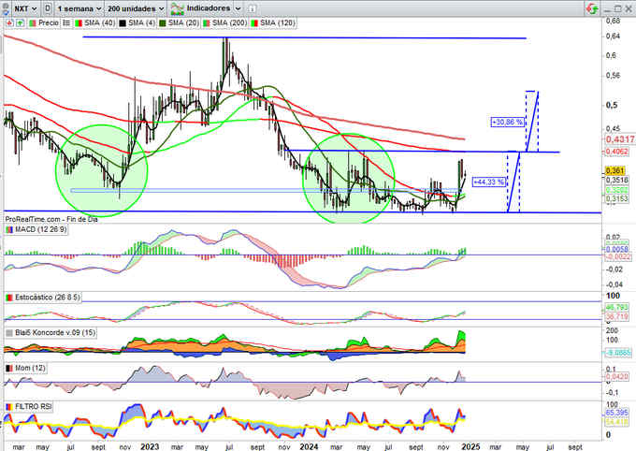This screenshot has width=636, height=451.
Task: Click the 0,4062 price level tag
Action: (x=617, y=152)
